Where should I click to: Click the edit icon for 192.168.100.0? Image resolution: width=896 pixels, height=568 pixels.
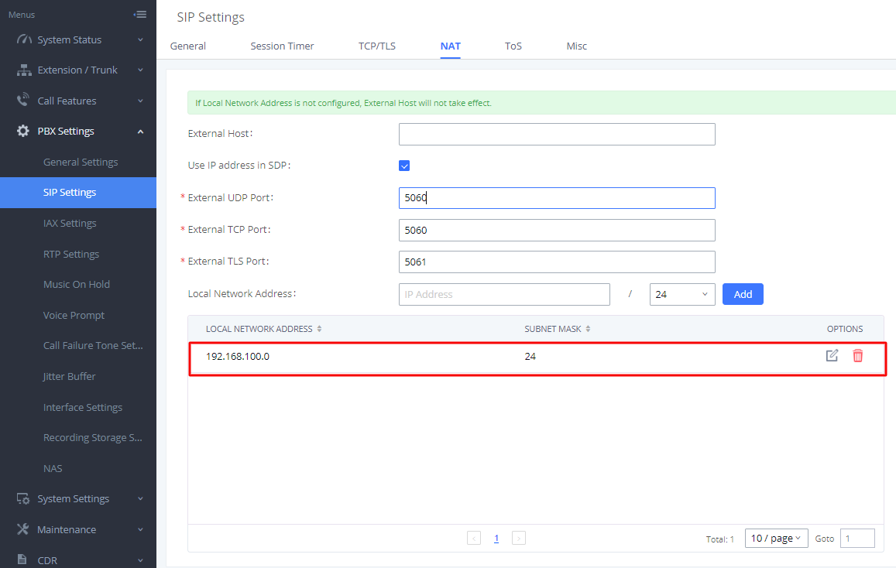click(x=832, y=356)
